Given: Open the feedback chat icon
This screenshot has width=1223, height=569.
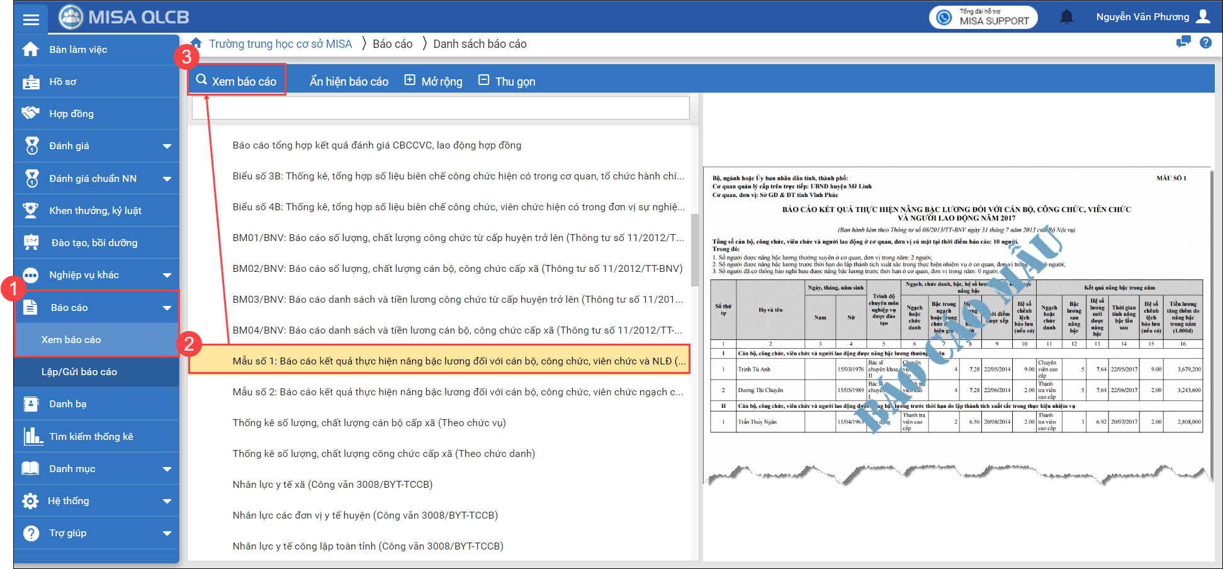Looking at the screenshot, I should [1183, 43].
